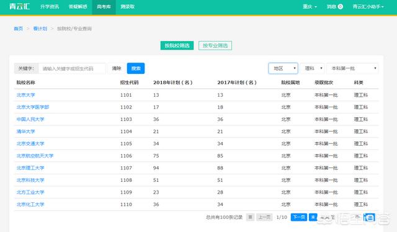The height and width of the screenshot is (232, 397).
Task: Focus the 关键字 search input field
Action: pos(72,68)
